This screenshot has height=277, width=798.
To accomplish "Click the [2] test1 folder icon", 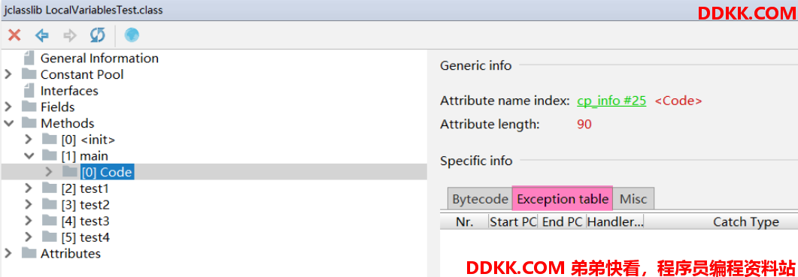I will (50, 188).
